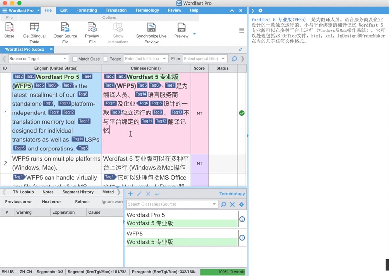Open Terminology panel gear settings
Viewport: 389px width, 276px height.
[241, 204]
